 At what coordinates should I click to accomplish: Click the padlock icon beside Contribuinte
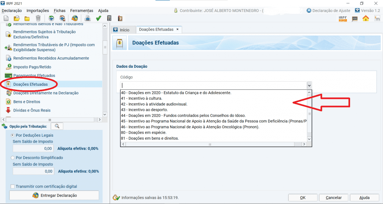click(176, 10)
